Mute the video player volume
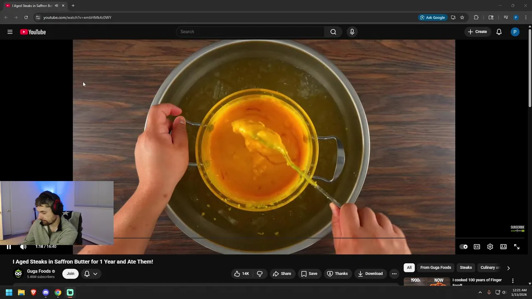This screenshot has height=299, width=532. (x=23, y=247)
